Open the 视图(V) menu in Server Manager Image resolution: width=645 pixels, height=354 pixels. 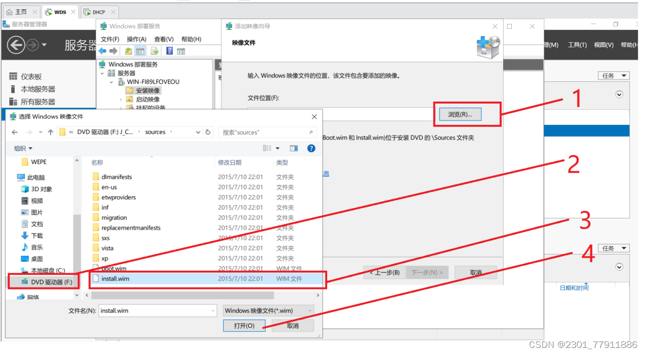[x=604, y=45]
